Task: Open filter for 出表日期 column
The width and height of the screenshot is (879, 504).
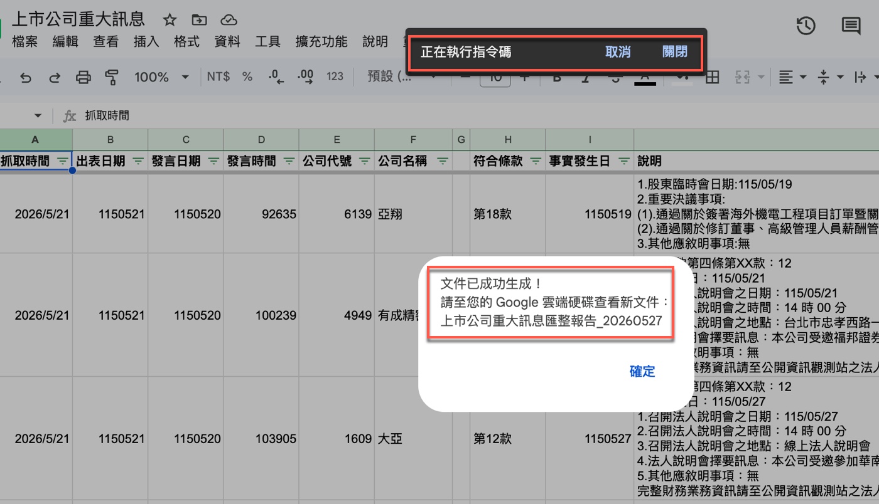Action: (x=138, y=162)
